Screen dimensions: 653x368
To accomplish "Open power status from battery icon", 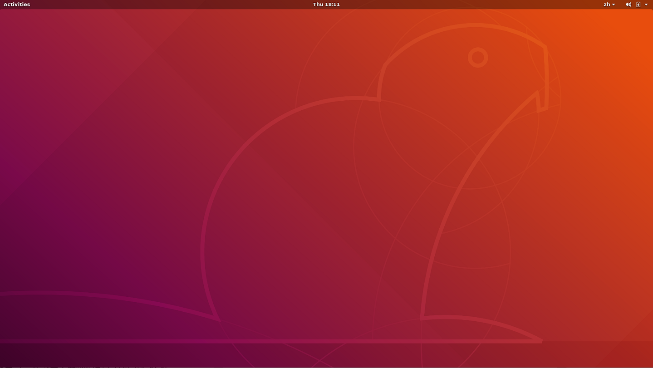I will tap(638, 5).
